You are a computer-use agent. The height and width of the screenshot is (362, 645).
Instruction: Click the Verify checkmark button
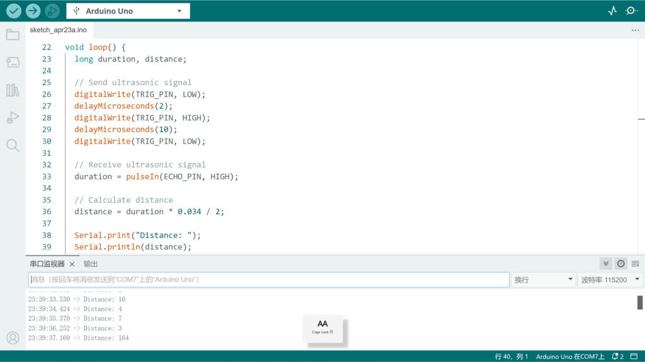[x=14, y=11]
